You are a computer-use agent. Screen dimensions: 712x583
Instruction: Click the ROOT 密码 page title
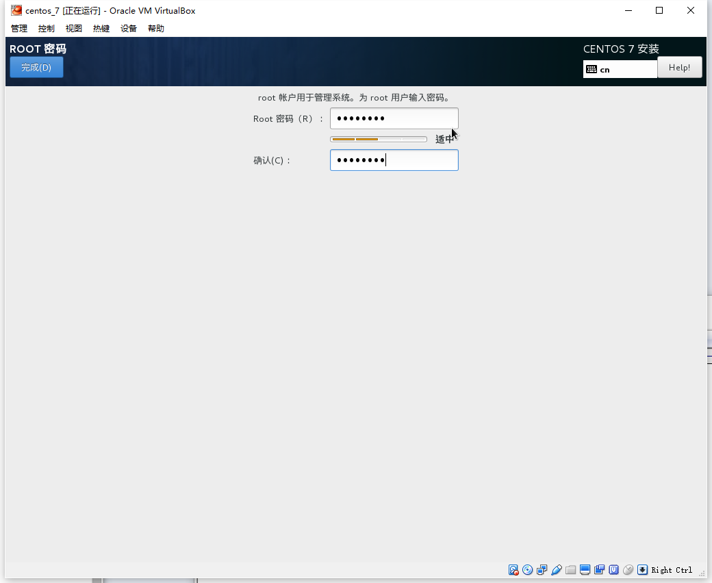(38, 49)
